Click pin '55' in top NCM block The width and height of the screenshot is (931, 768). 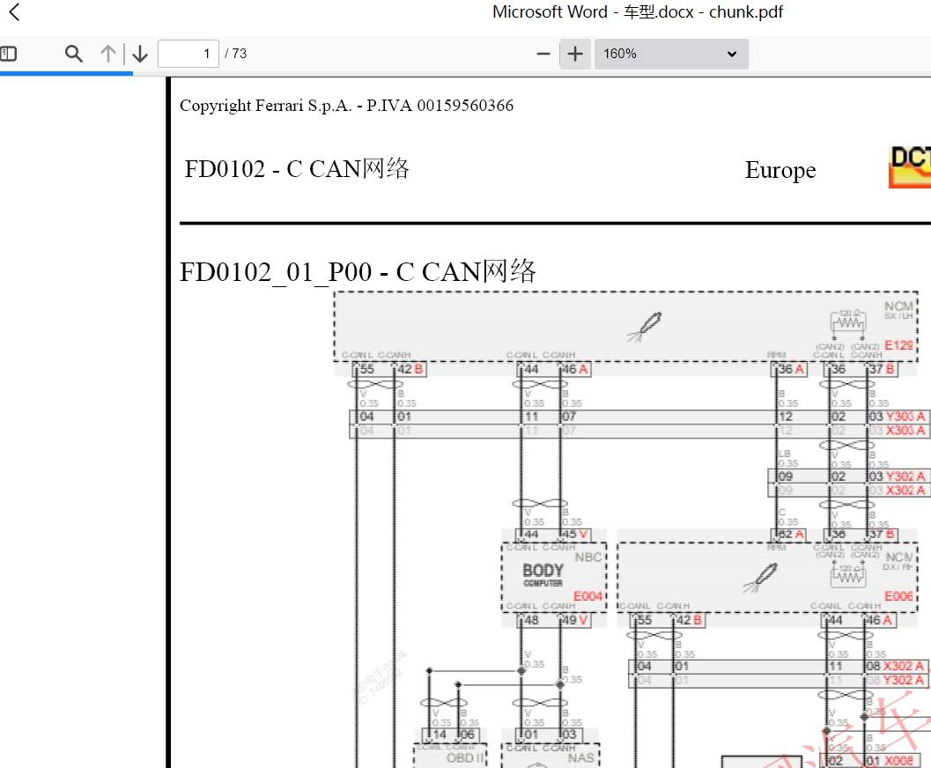tap(367, 369)
